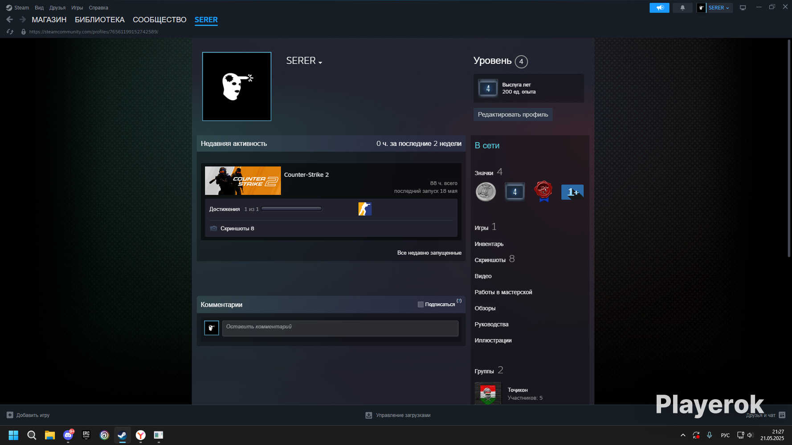Open the Справка menu
The width and height of the screenshot is (792, 445).
(x=98, y=8)
